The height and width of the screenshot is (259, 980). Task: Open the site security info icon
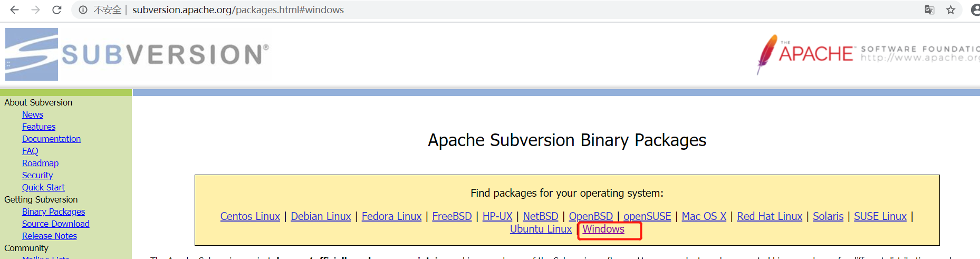tap(83, 10)
